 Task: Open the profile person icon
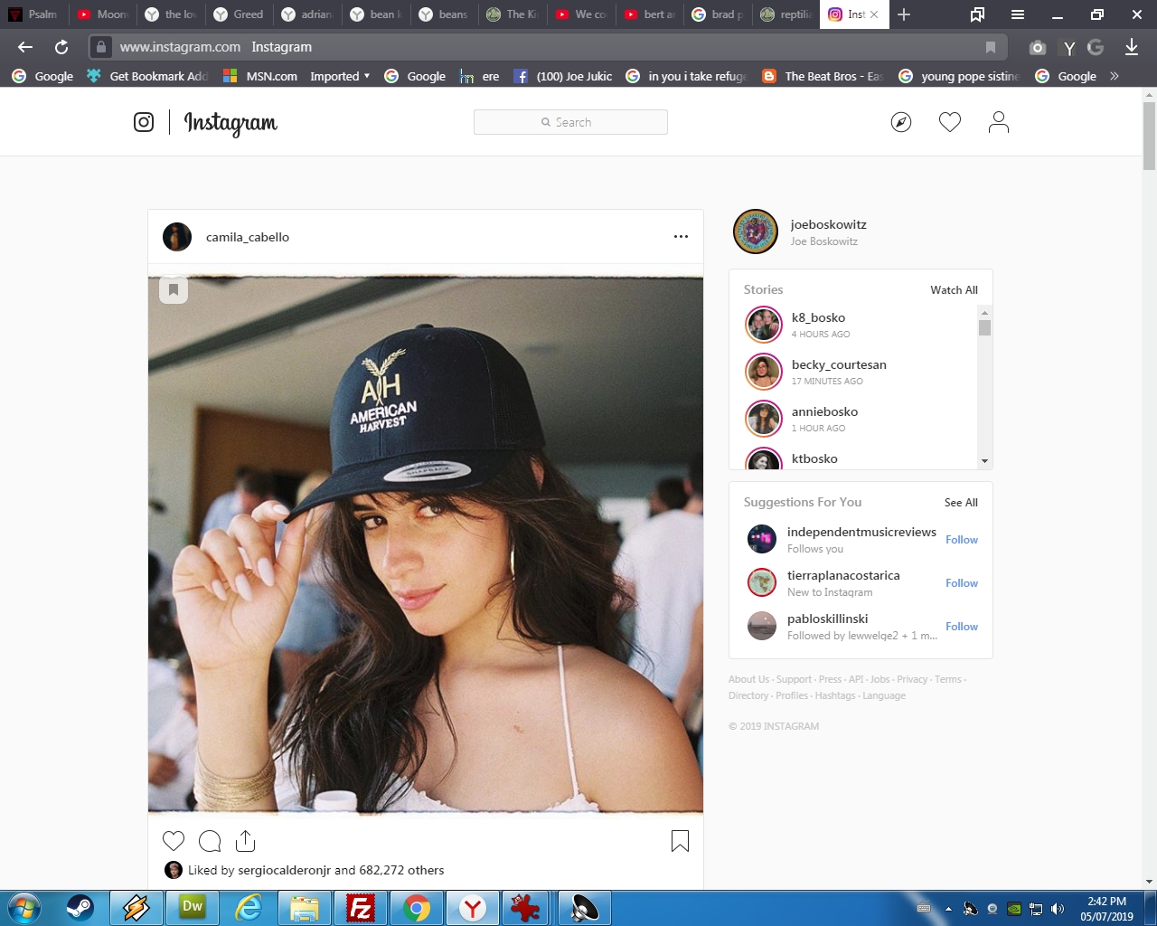coord(998,122)
